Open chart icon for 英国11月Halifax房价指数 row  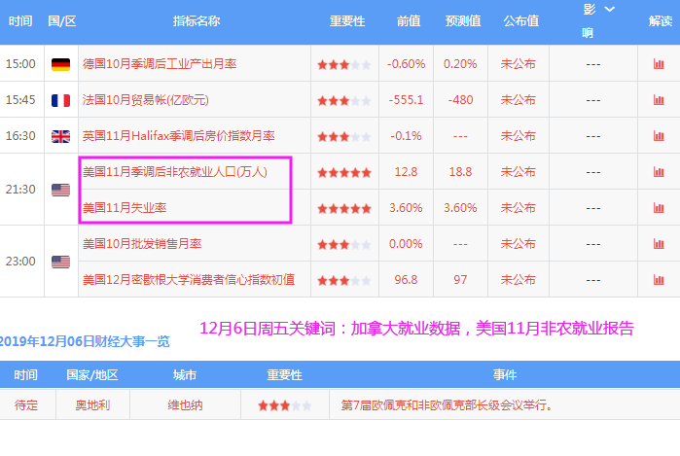pyautogui.click(x=659, y=136)
